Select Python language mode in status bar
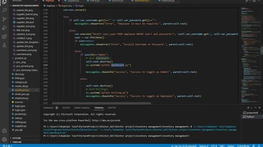 click(231, 146)
